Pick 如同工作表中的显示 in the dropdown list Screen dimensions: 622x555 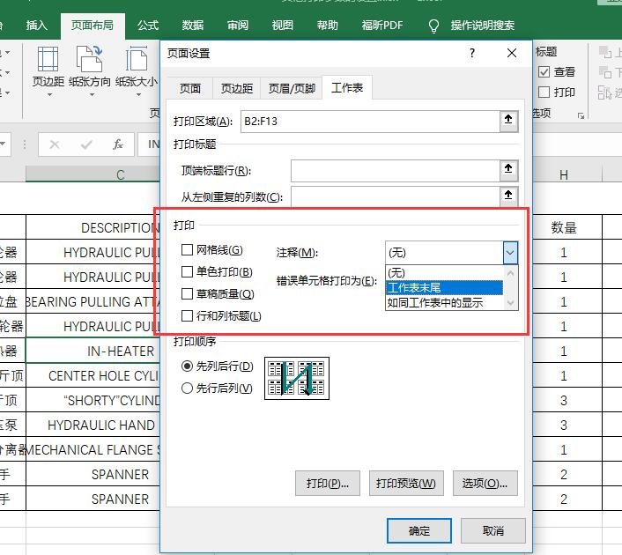coord(443,302)
